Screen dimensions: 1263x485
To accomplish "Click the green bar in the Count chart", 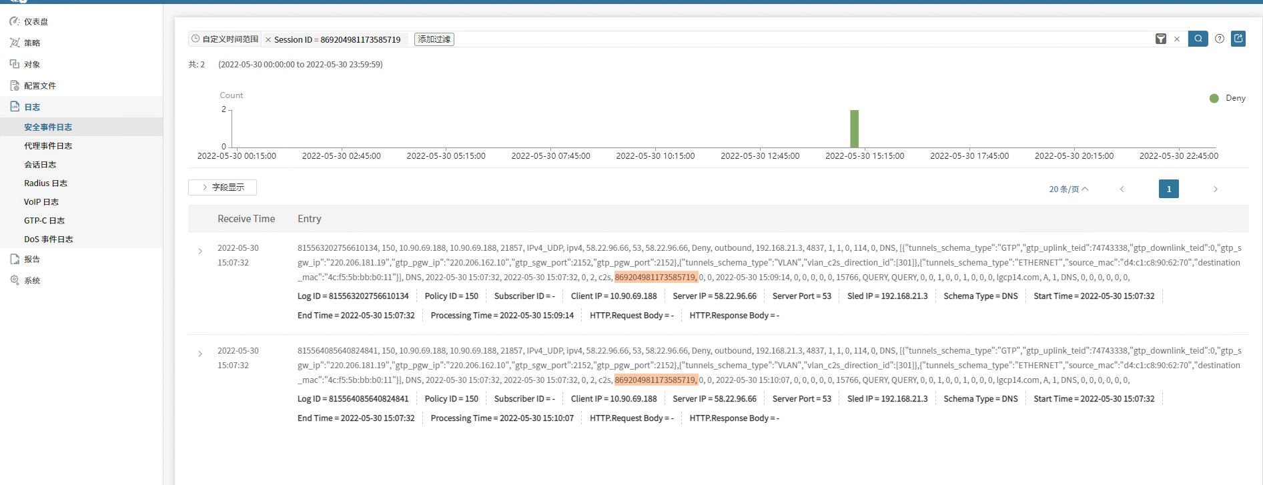I will pyautogui.click(x=854, y=129).
